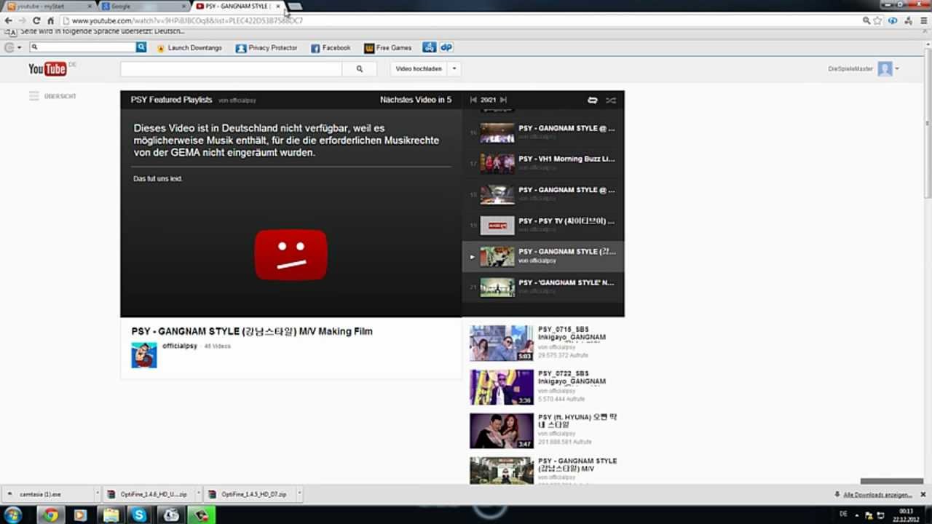Click the dp toolbar extension icon
This screenshot has width=932, height=524.
point(446,47)
